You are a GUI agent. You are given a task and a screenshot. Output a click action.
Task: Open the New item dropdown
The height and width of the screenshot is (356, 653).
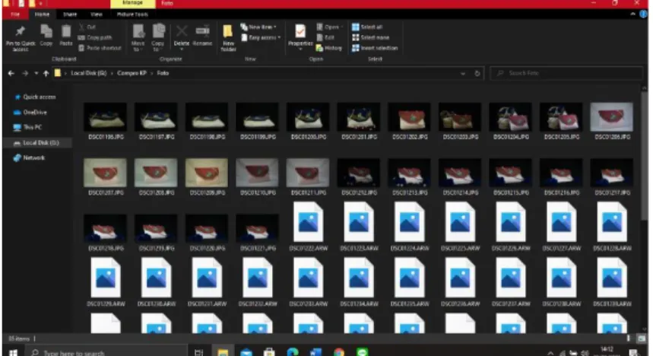[x=258, y=27]
